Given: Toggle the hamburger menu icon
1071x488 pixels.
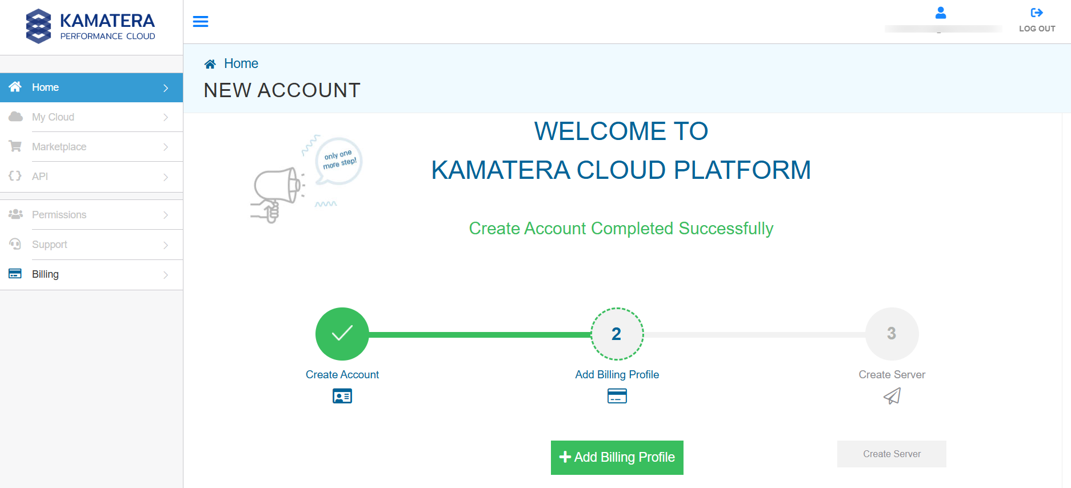Looking at the screenshot, I should pyautogui.click(x=201, y=22).
